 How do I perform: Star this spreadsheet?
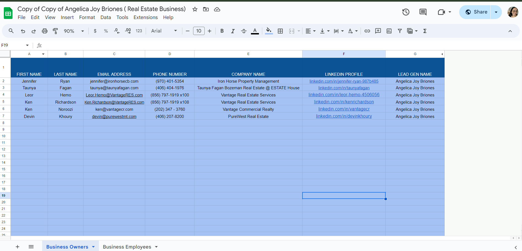point(195,9)
